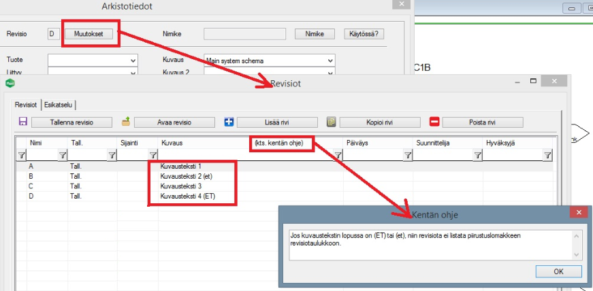Click the Suunnittelija column filter funnel icon
The image size is (593, 291).
point(478,155)
